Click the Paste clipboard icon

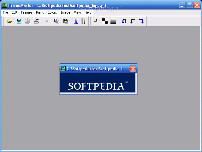tap(65, 21)
